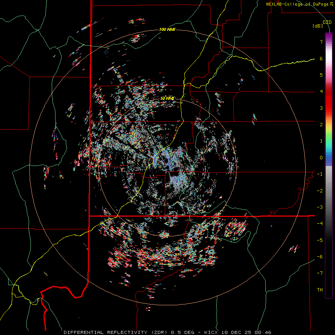Select the 3 value on the color scale
This screenshot has width=335, height=335.
click(321, 108)
